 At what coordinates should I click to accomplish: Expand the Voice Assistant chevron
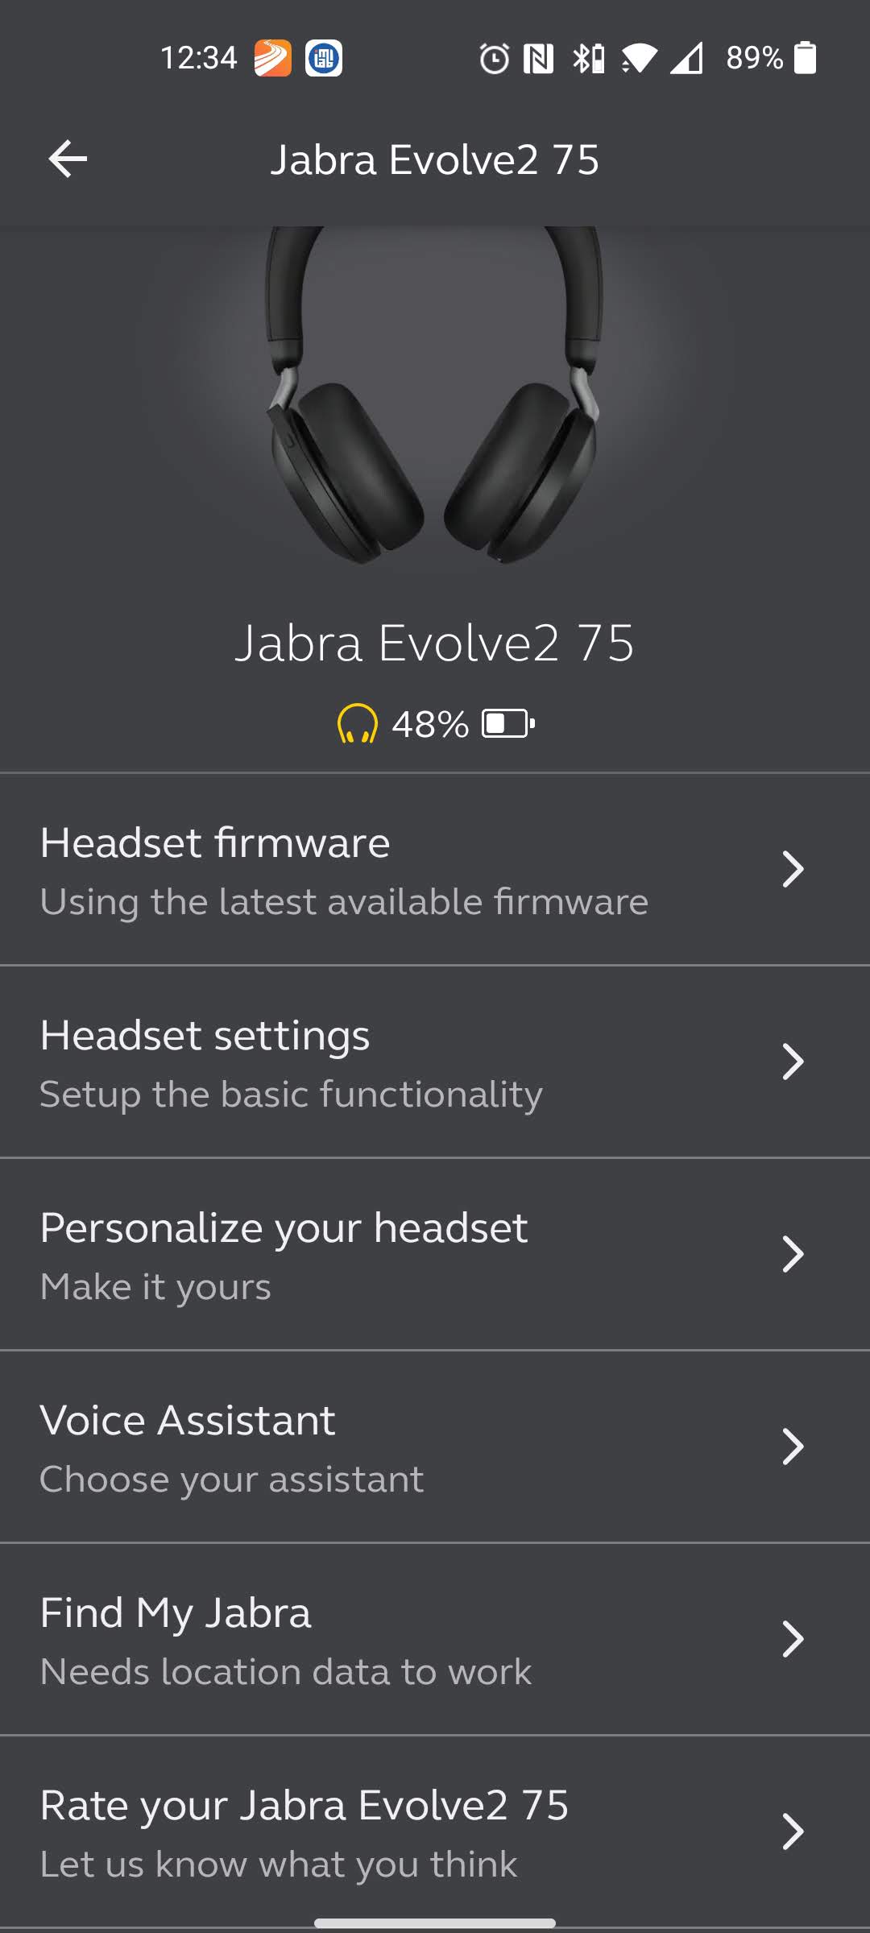[x=793, y=1447]
